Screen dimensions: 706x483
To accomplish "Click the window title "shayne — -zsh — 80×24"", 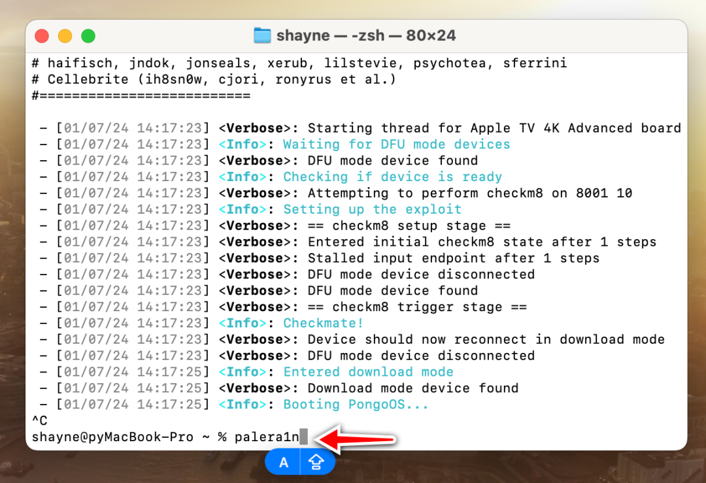I will point(366,35).
